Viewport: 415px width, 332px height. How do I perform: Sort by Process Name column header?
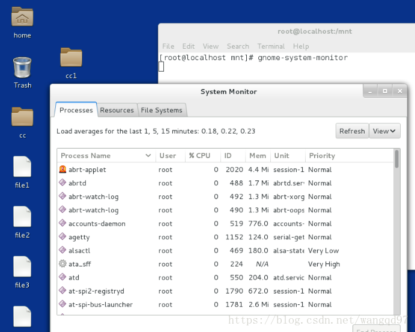pyautogui.click(x=106, y=156)
